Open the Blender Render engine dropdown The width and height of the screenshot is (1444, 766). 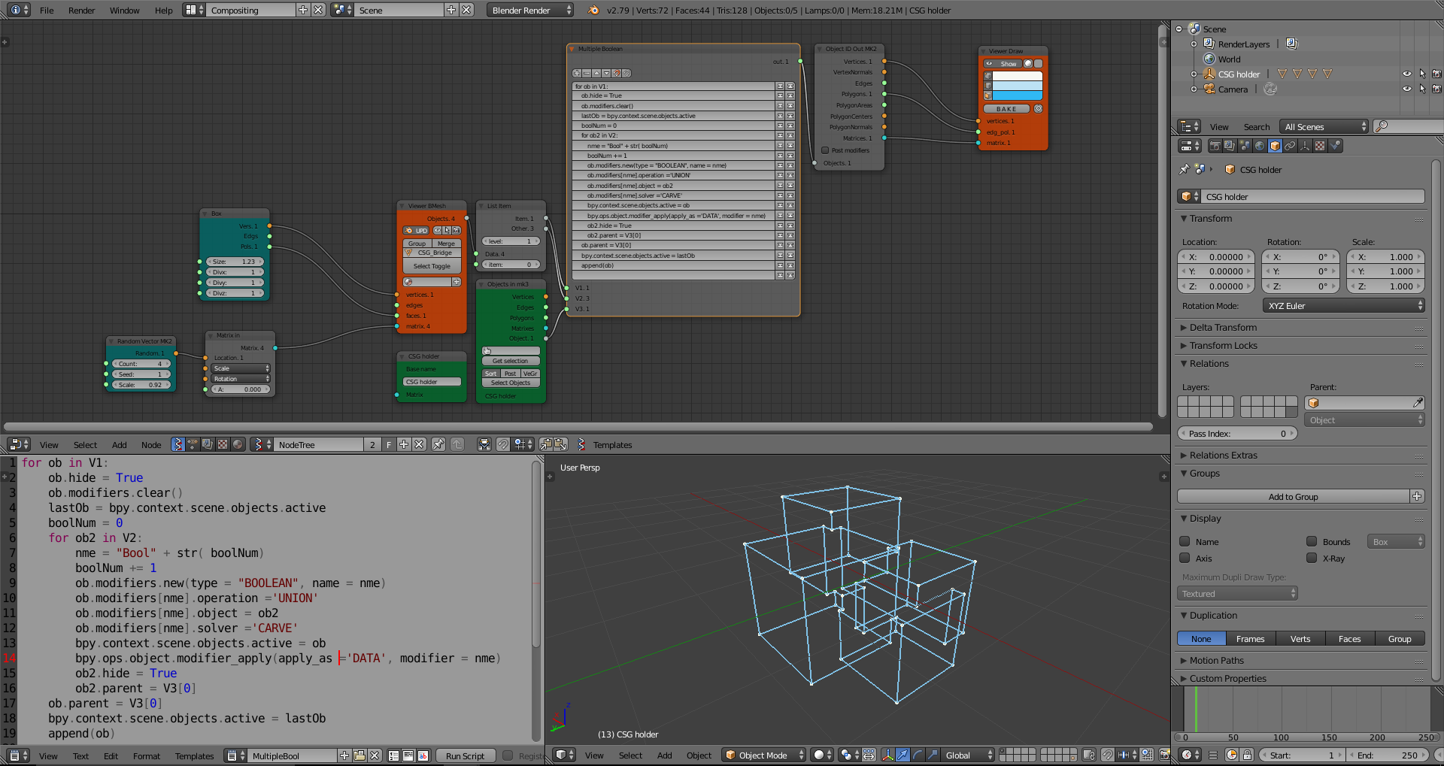point(529,10)
